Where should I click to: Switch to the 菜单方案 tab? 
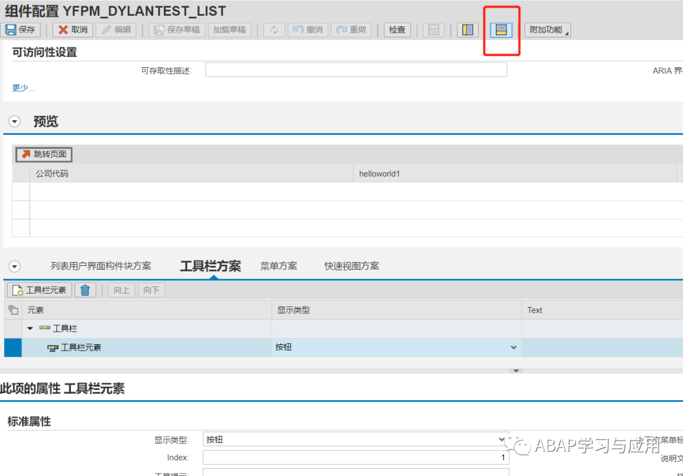[x=279, y=266]
